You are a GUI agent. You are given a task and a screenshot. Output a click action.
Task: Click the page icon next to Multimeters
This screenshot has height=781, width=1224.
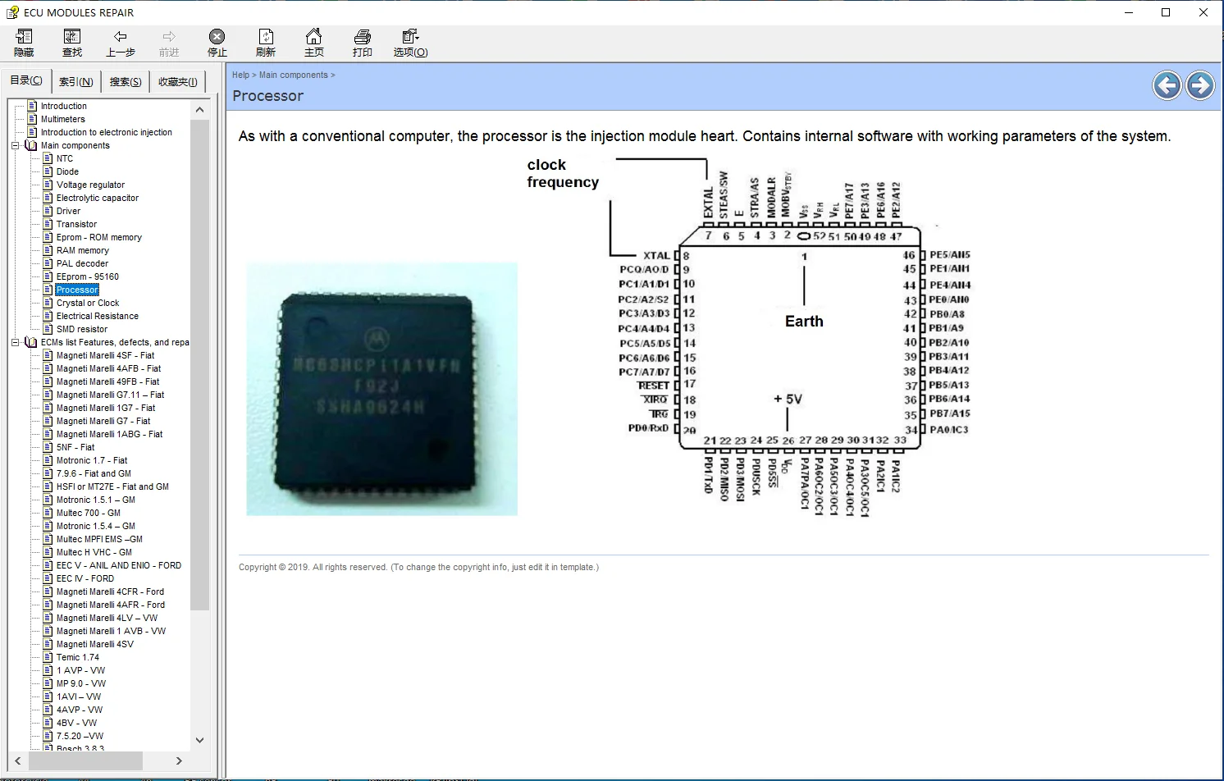click(32, 119)
